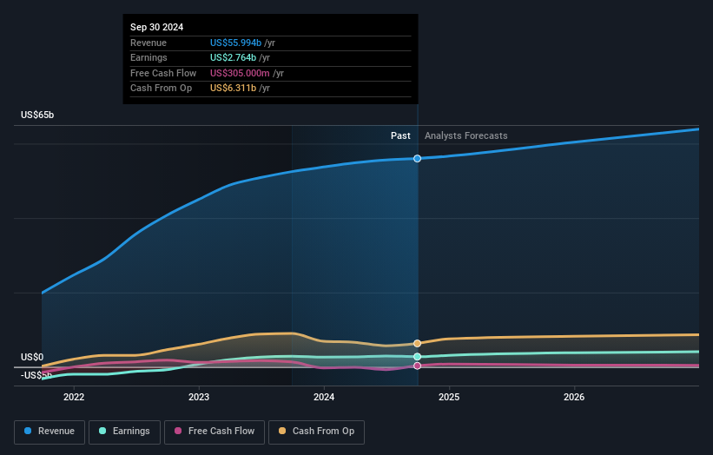Click the Past label on chart
713x455 pixels.
(400, 135)
